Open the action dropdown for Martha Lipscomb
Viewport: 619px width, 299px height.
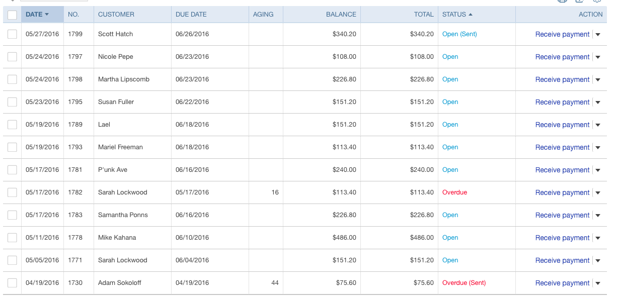(598, 80)
